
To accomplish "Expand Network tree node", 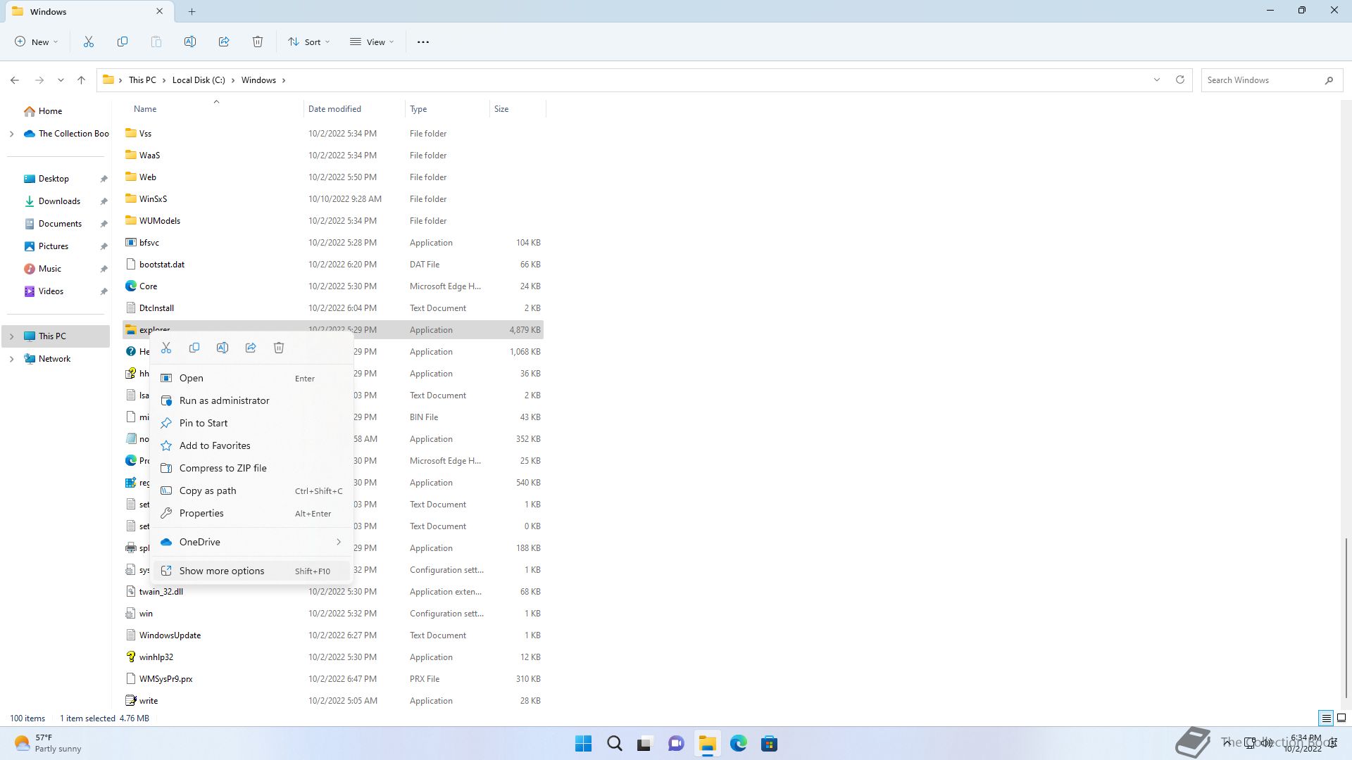I will (11, 359).
